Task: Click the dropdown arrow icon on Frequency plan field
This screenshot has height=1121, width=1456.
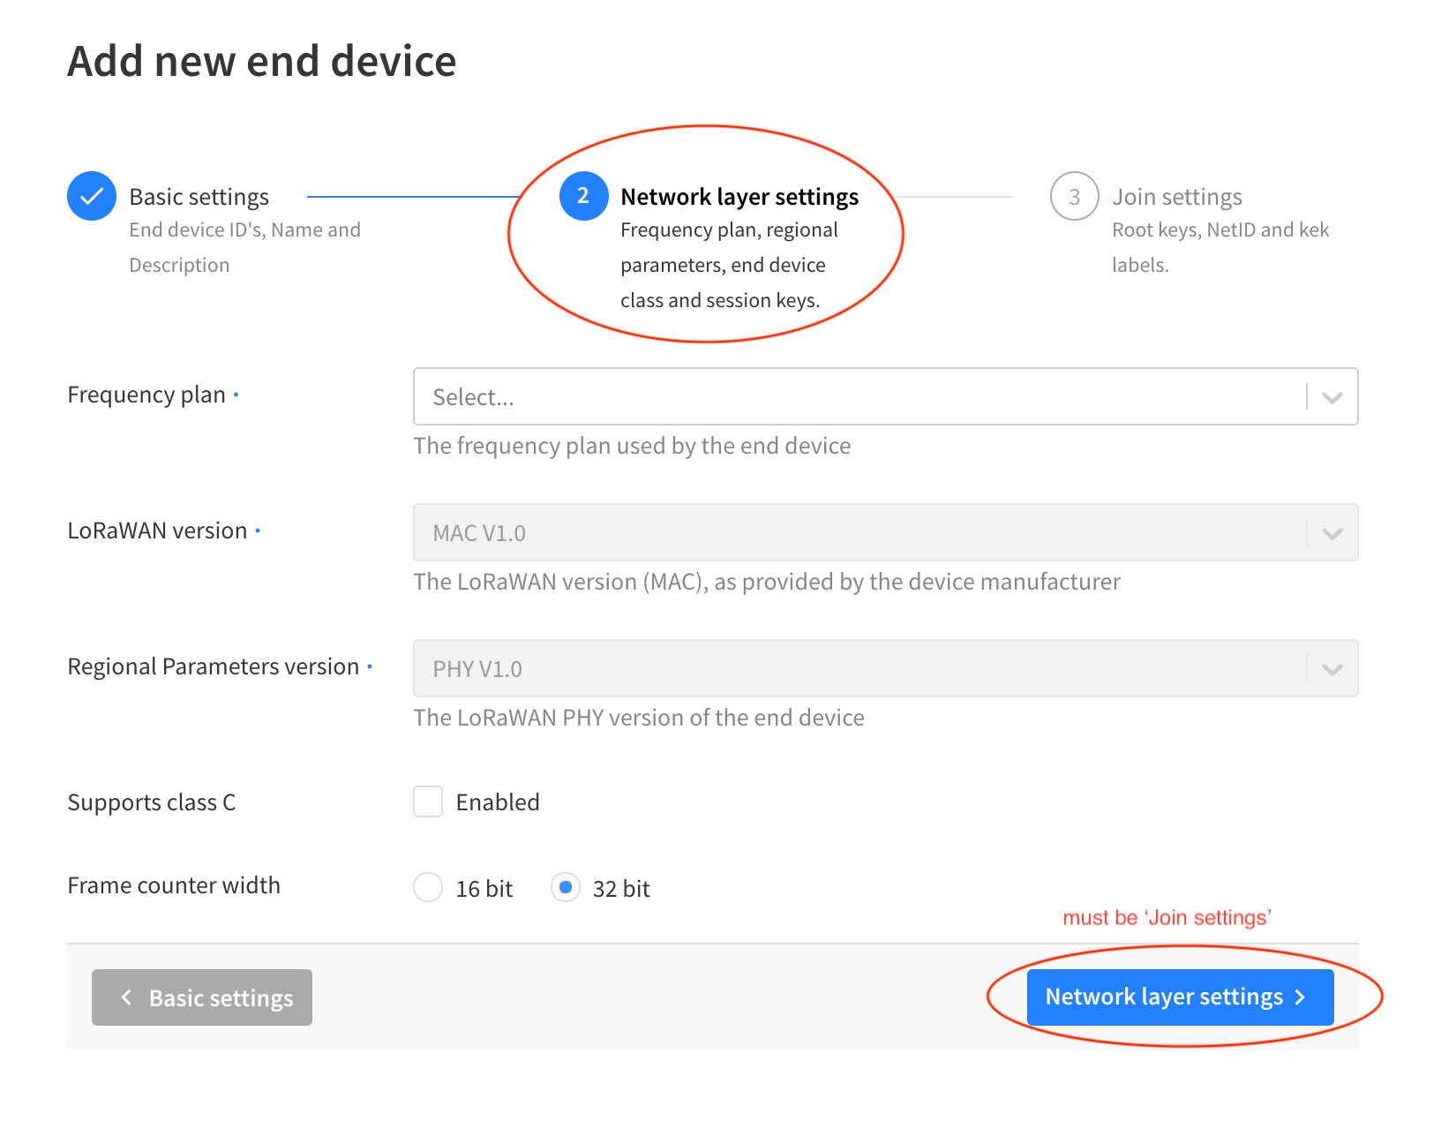Action: (1331, 396)
